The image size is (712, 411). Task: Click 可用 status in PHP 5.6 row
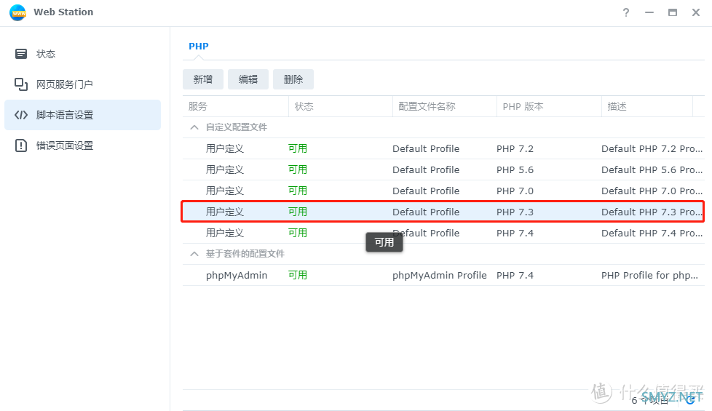tap(298, 170)
